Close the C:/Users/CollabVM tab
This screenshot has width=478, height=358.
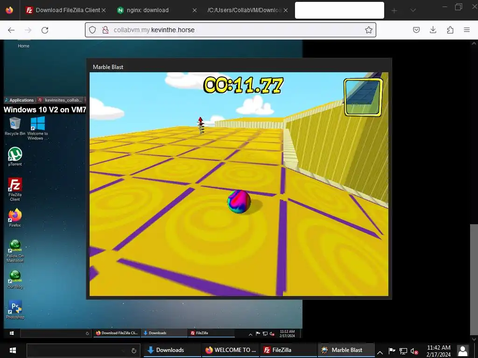(285, 10)
